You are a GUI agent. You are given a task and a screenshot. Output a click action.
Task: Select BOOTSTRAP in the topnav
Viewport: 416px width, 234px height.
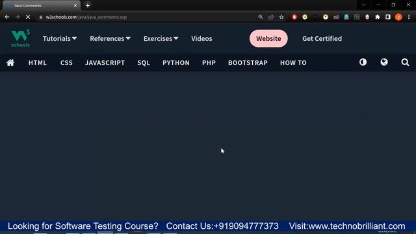[x=248, y=62]
